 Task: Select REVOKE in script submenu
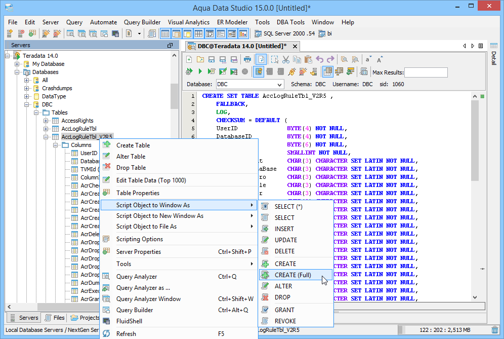coord(296,321)
